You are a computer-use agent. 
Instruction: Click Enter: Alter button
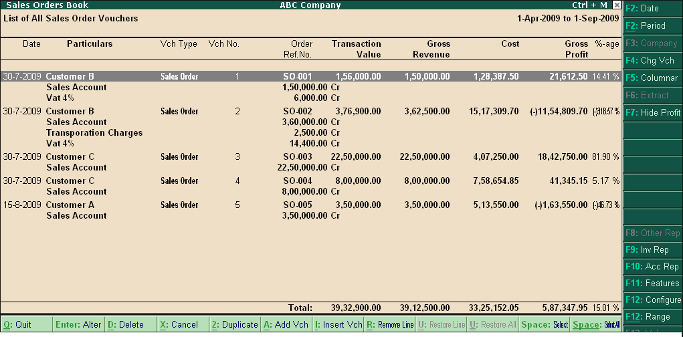tap(78, 324)
